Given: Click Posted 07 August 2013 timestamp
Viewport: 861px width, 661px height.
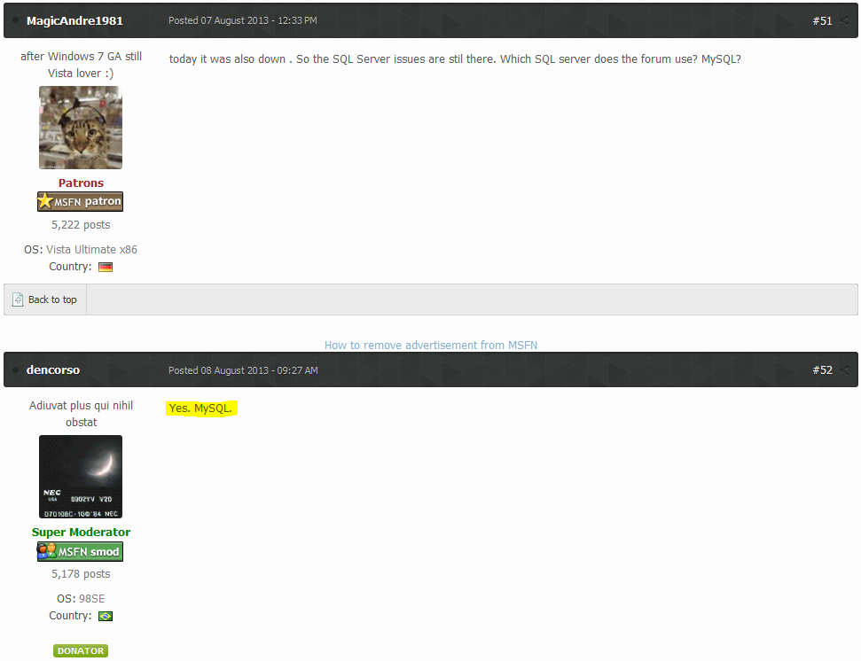Looking at the screenshot, I should (x=243, y=21).
